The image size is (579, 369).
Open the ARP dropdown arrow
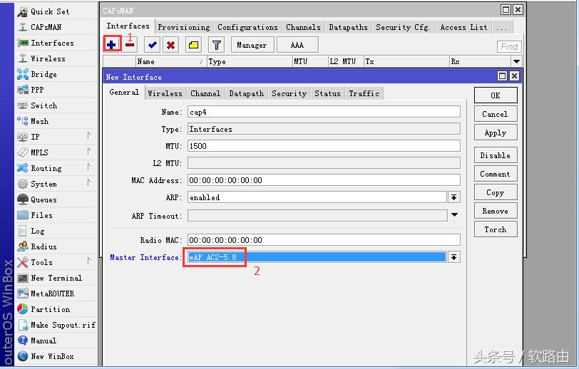[x=454, y=197]
